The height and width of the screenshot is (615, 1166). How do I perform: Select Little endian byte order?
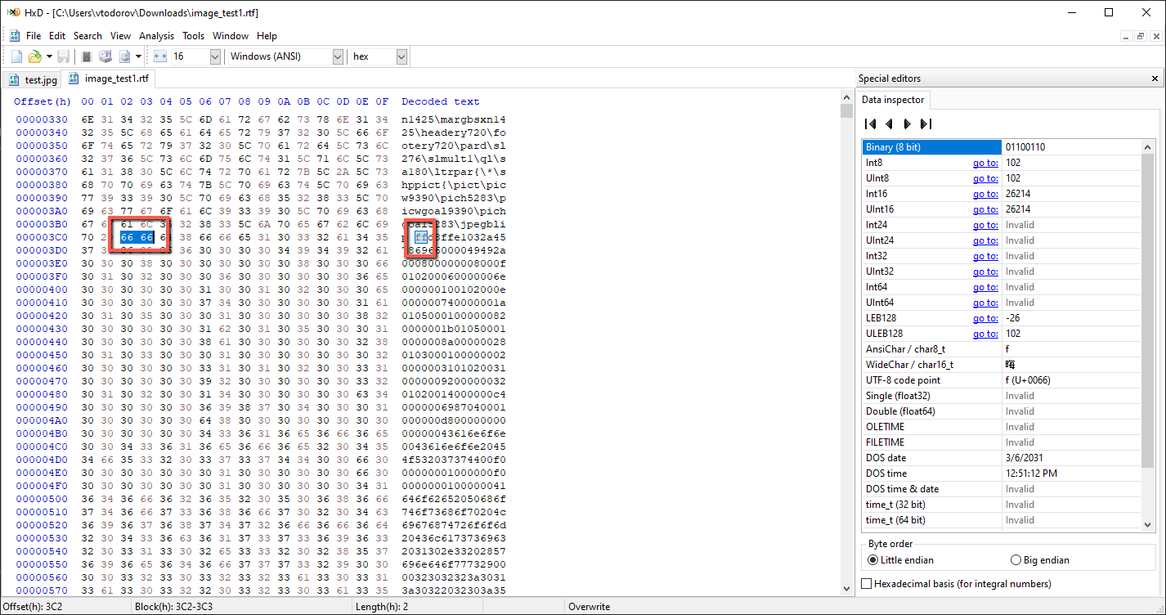[875, 560]
